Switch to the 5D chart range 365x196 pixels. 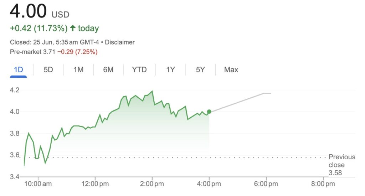pos(48,69)
